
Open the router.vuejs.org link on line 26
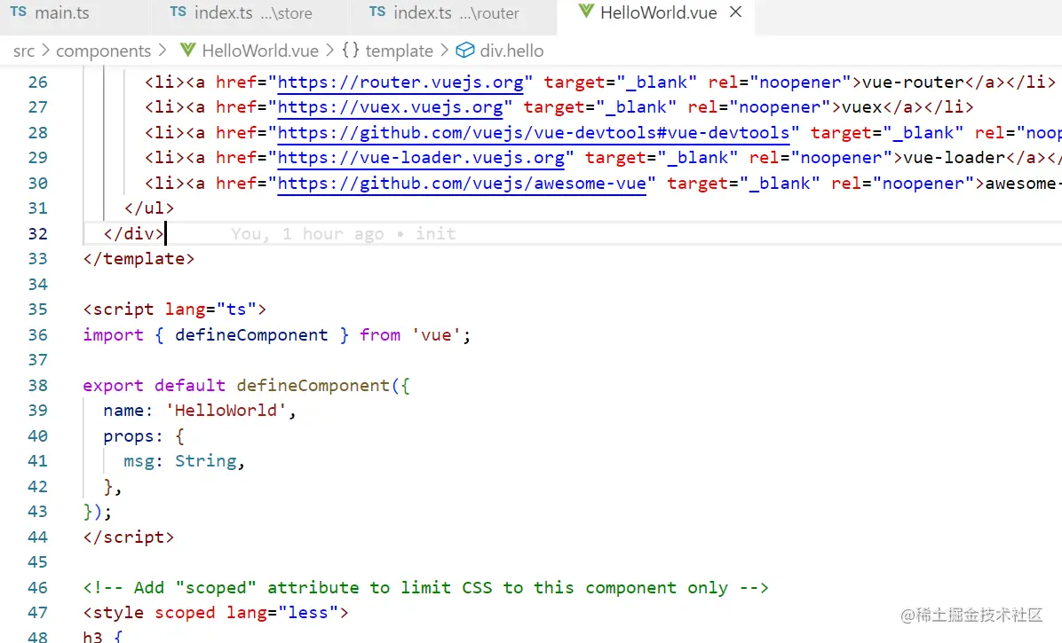[x=400, y=82]
